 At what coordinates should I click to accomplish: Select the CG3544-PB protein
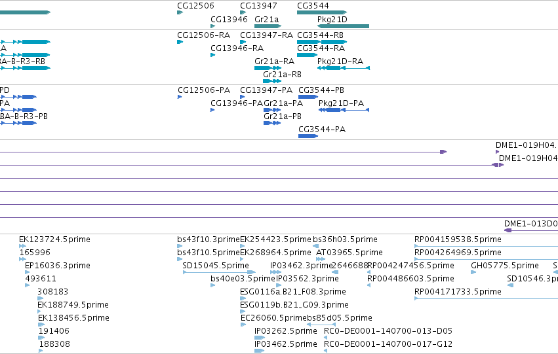tap(321, 90)
